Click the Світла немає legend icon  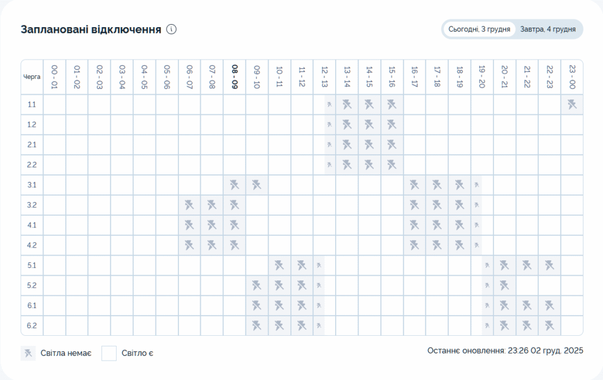click(x=28, y=353)
